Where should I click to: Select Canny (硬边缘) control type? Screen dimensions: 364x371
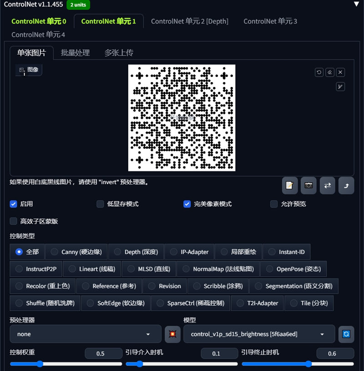coord(76,252)
